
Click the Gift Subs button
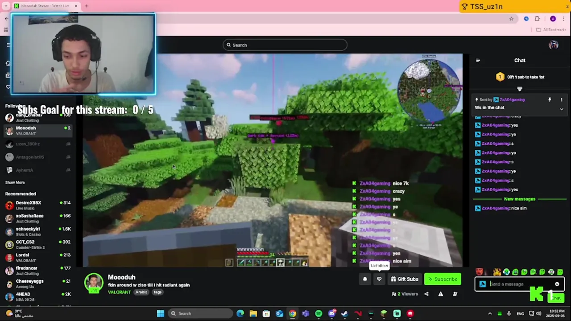click(x=405, y=279)
